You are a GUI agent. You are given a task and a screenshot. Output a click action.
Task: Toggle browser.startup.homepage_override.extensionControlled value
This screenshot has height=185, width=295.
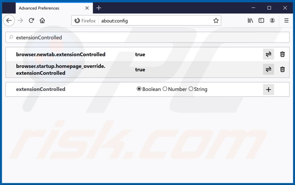click(268, 69)
